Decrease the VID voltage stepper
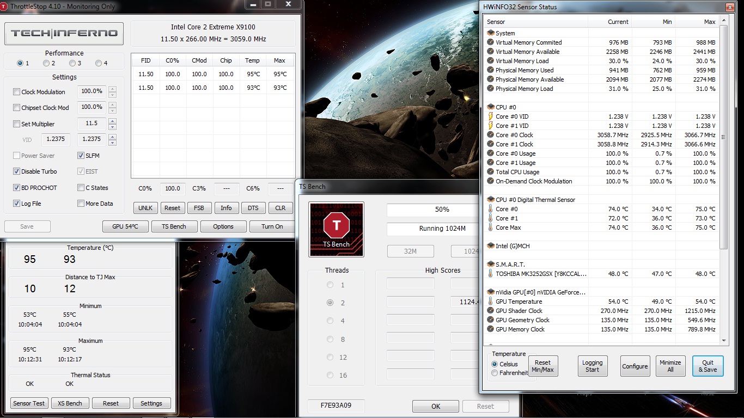 point(112,143)
